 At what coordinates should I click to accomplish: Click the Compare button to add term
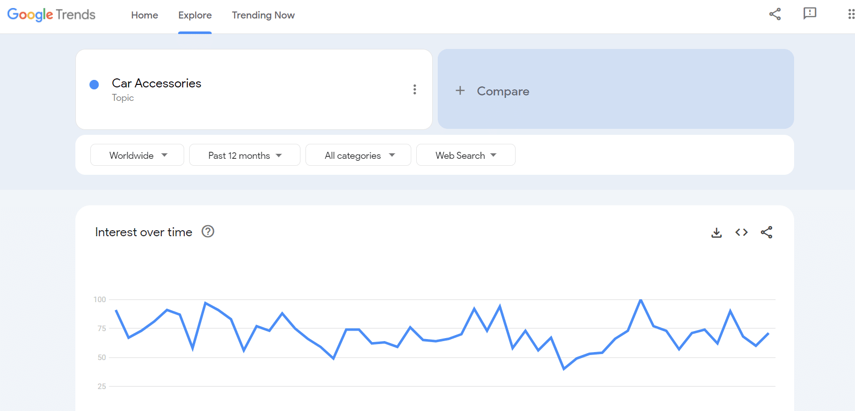pyautogui.click(x=503, y=91)
